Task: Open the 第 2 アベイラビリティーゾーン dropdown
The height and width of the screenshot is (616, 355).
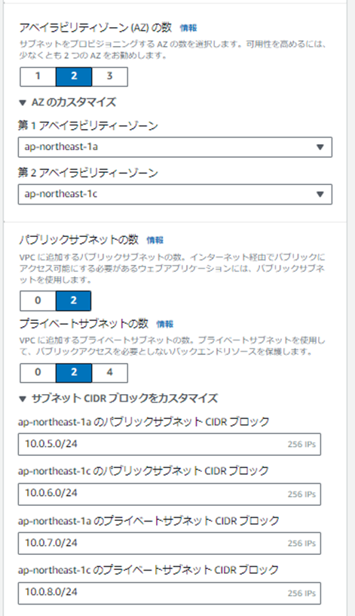Action: pos(175,194)
